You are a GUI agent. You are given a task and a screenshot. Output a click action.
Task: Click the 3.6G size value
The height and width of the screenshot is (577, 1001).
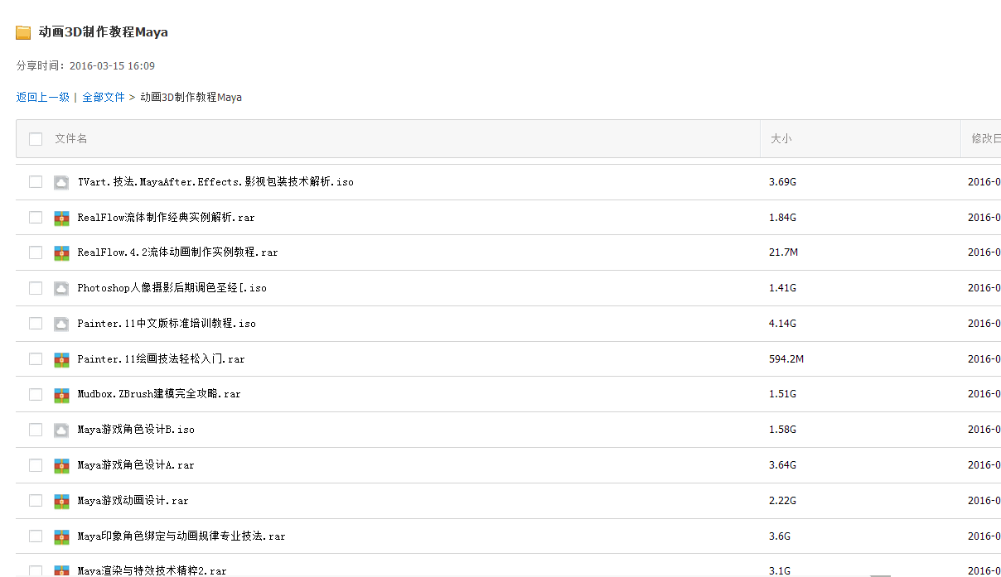[780, 536]
